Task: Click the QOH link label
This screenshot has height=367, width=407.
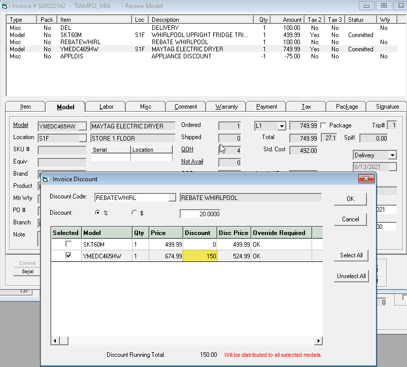Action: [187, 149]
